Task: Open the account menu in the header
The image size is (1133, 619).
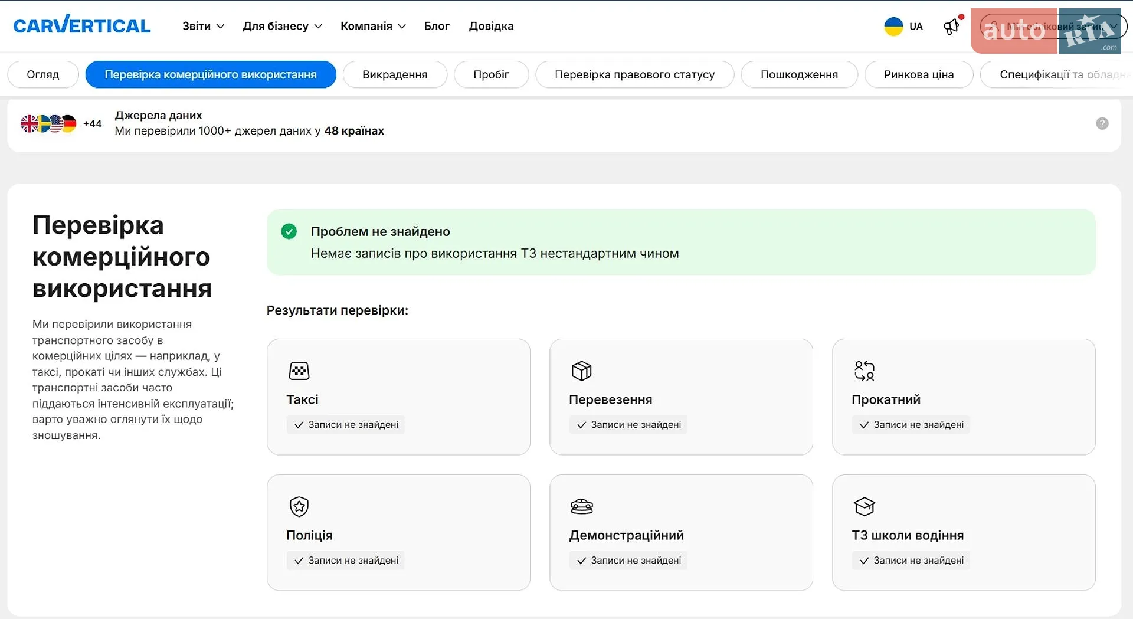Action: tap(1053, 27)
